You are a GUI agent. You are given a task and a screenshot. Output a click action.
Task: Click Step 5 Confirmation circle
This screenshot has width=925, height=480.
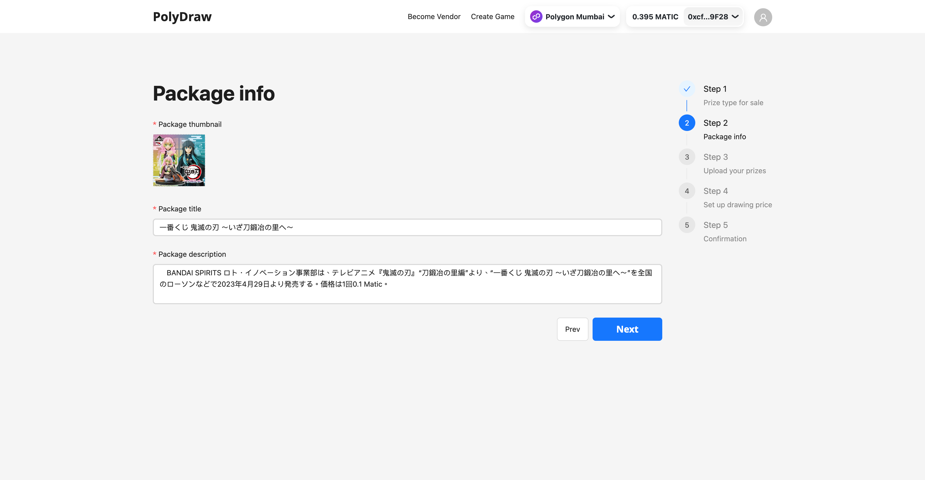tap(687, 225)
